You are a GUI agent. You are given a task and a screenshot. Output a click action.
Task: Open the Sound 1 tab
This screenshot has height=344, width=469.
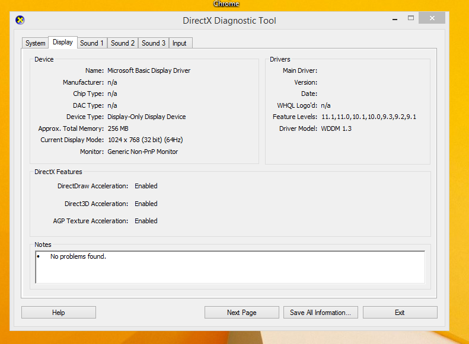coord(92,43)
